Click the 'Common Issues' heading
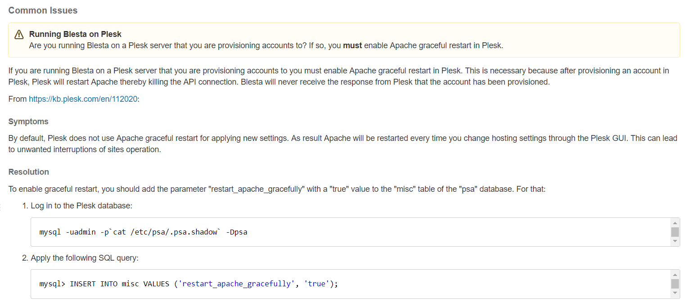This screenshot has width=687, height=307. (x=43, y=10)
